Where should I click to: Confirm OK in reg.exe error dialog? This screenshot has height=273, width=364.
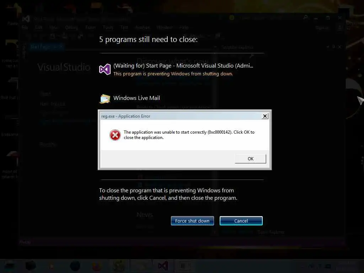(x=251, y=159)
